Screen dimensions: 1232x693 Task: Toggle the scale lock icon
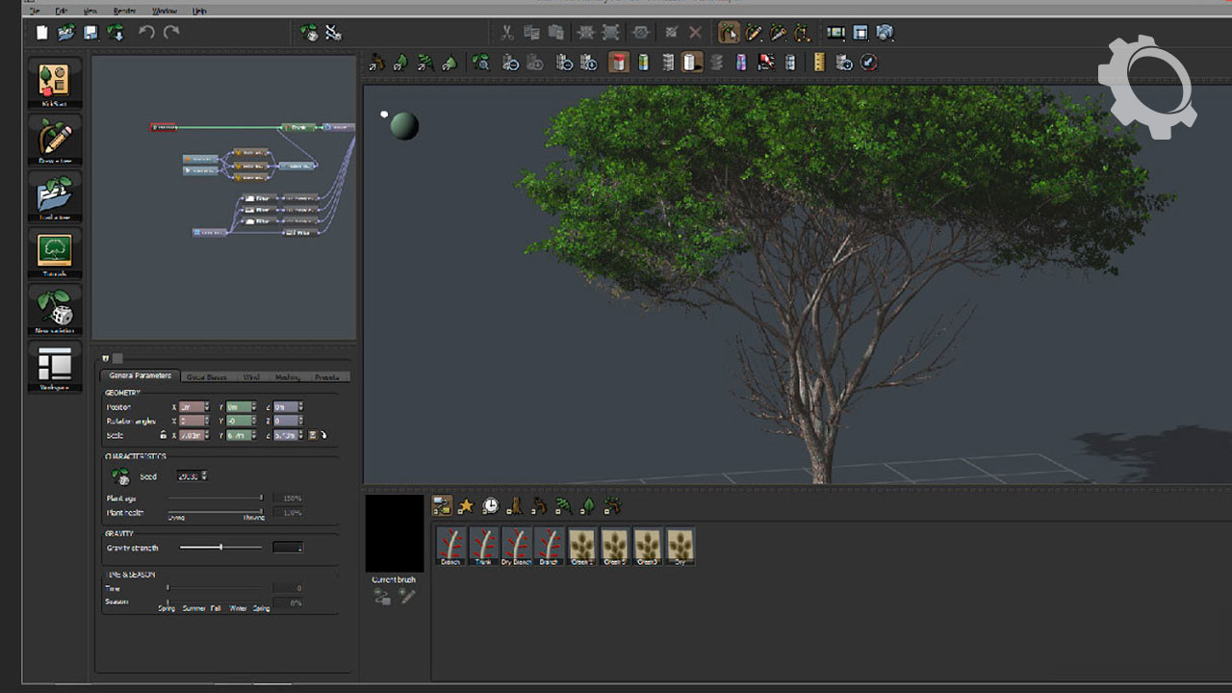click(163, 435)
